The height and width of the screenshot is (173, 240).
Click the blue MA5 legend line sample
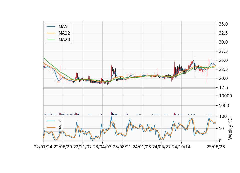coord(51,27)
